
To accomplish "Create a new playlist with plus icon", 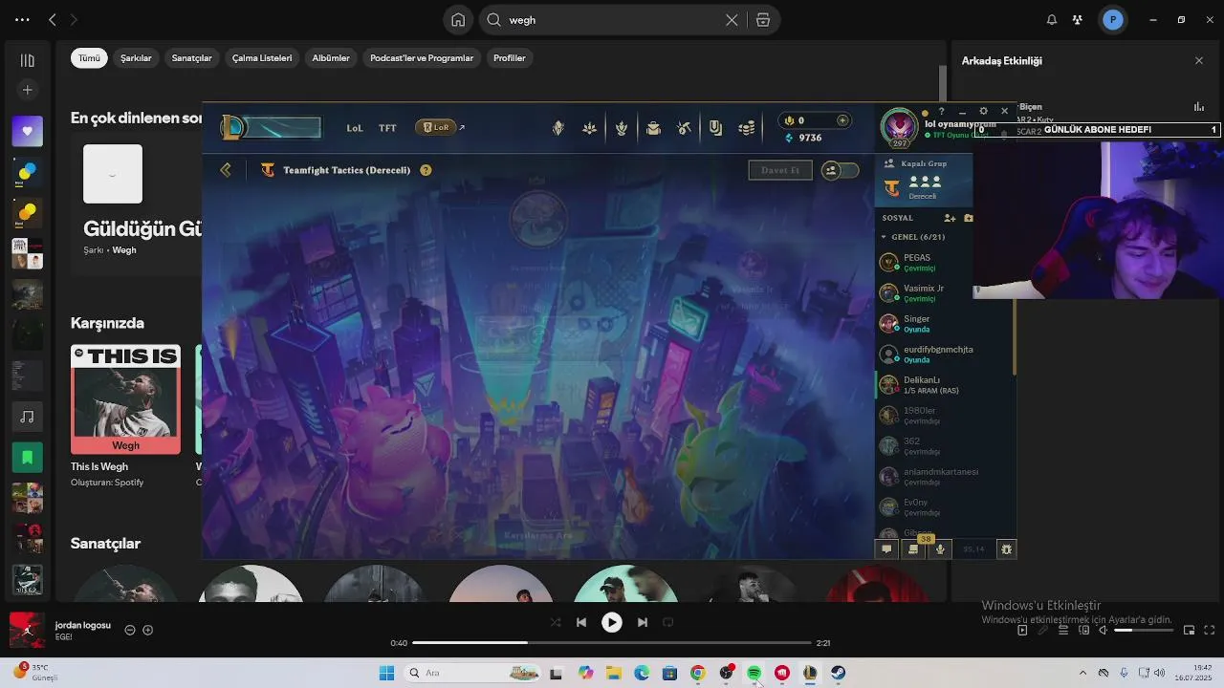I will 27,90.
